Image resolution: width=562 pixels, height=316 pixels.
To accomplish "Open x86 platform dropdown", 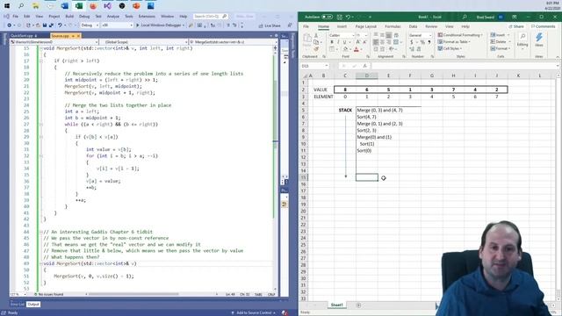I will [117, 25].
